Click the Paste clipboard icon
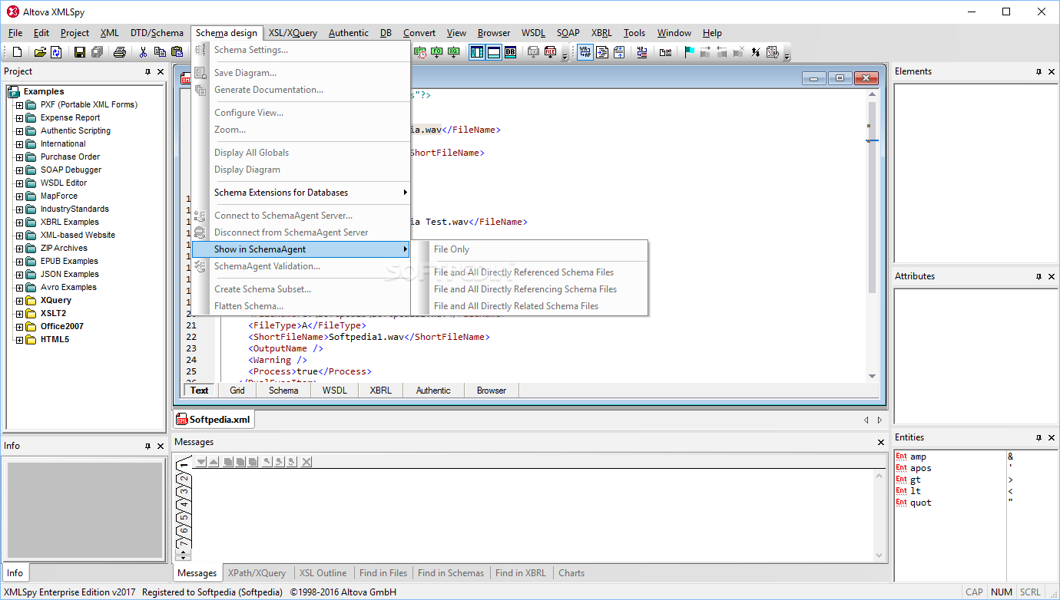The image size is (1060, 600). (x=177, y=52)
